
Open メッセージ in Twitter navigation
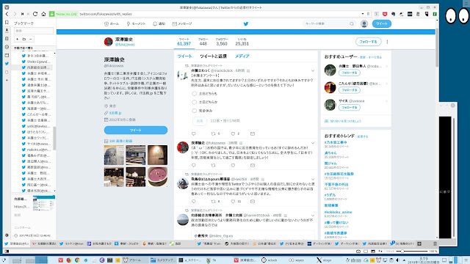click(182, 23)
